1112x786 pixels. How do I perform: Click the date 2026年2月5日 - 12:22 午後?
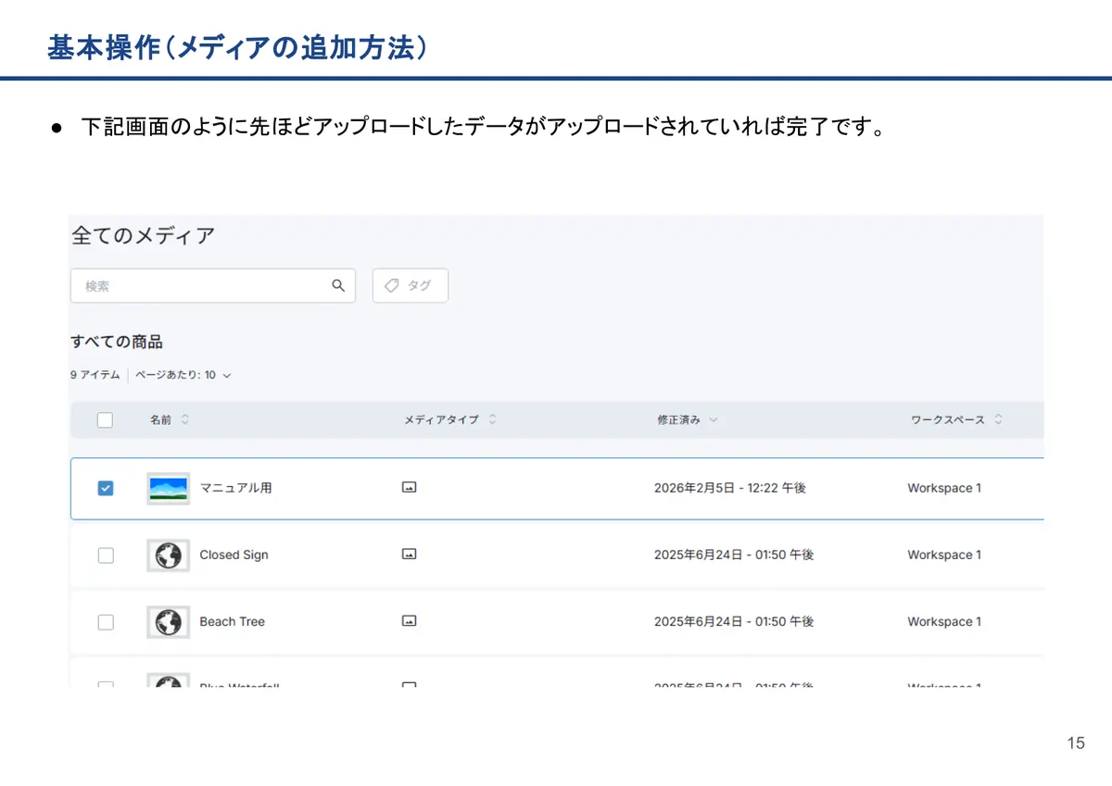[730, 488]
